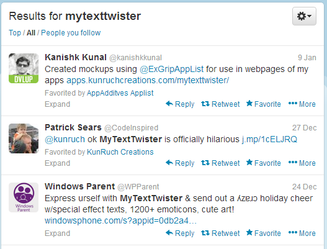Reply to Patrick Sears' tweet
The height and width of the screenshot is (249, 327).
coord(180,163)
